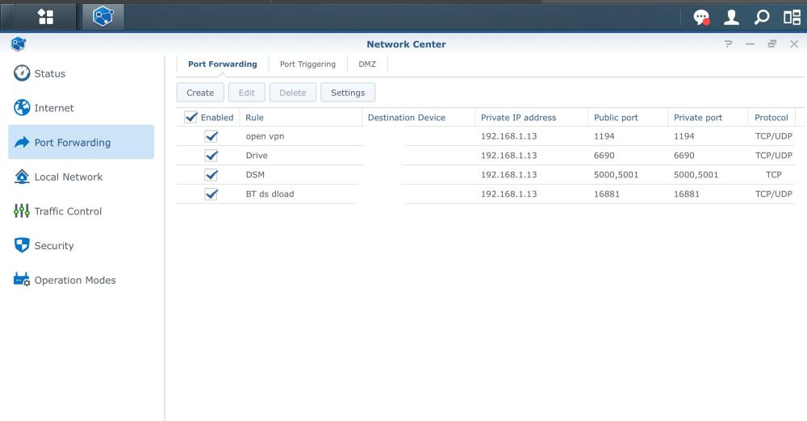
Task: Click the Port Forwarding arrow icon
Action: click(22, 142)
